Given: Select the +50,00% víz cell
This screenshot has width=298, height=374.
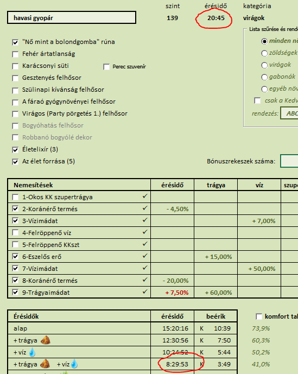Looking at the screenshot, I should pos(259,269).
